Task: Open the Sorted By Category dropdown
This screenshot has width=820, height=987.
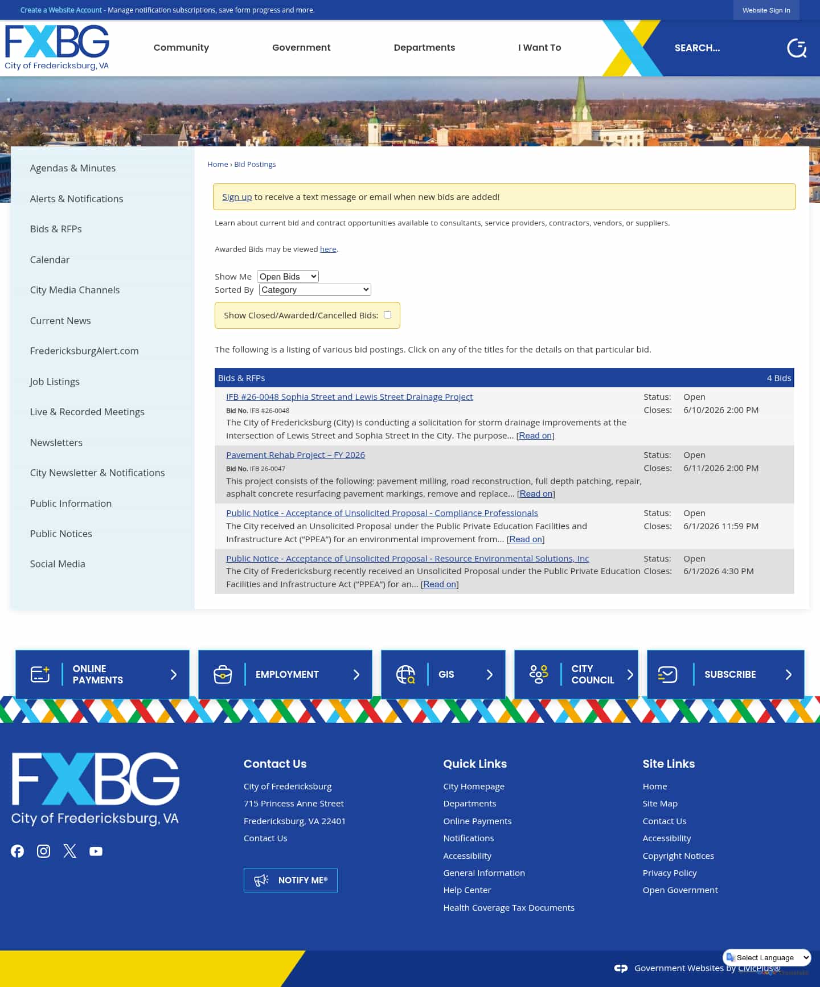Action: [315, 289]
